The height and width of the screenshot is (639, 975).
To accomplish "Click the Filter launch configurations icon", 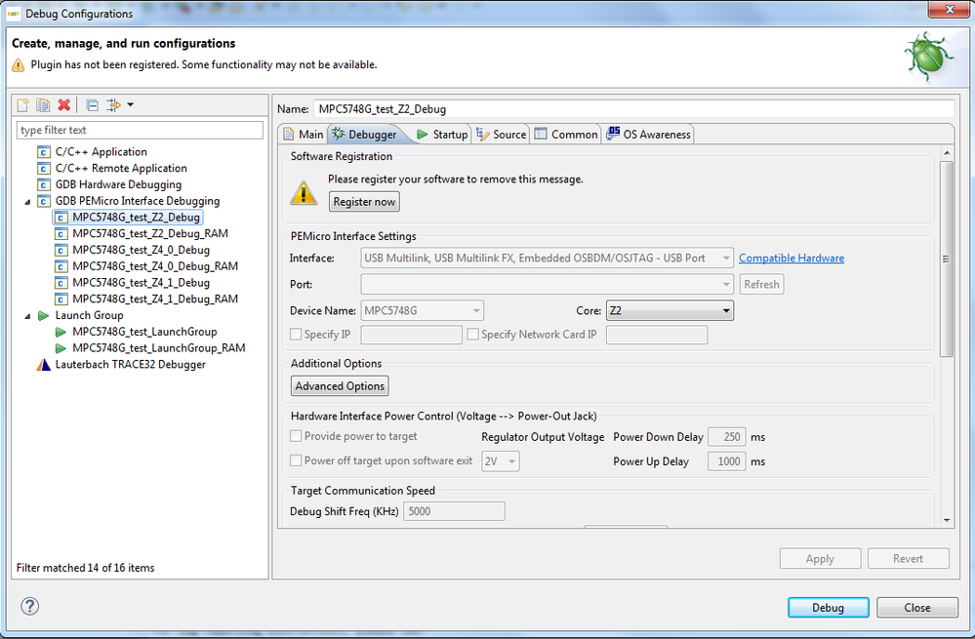I will [x=113, y=105].
